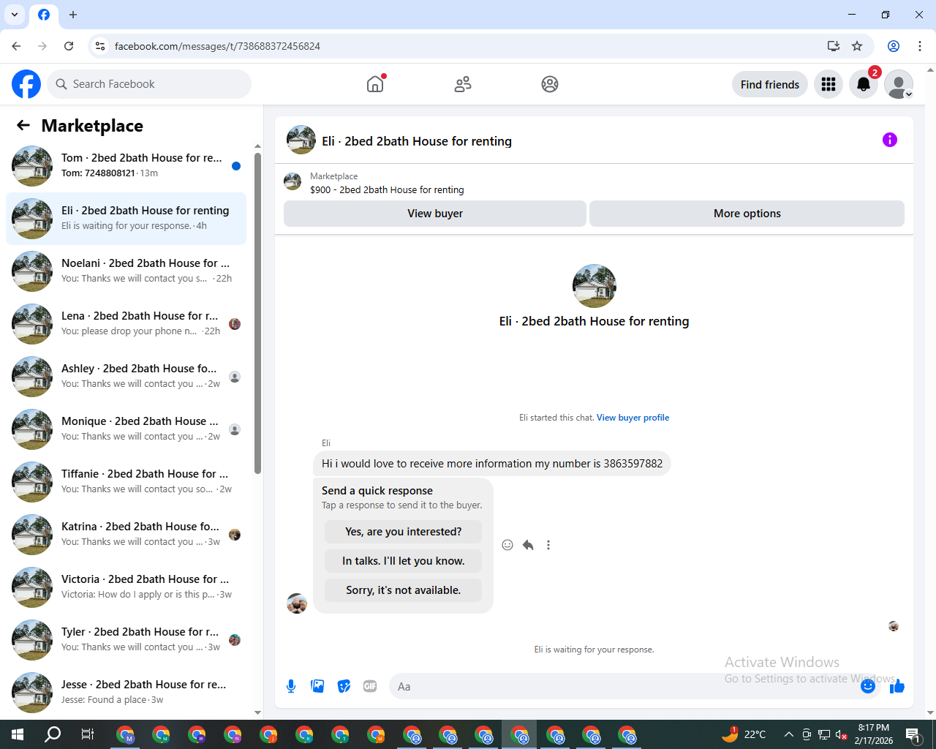Open emoji picker in message box

click(x=868, y=686)
